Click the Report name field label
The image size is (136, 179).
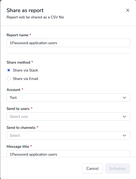point(17,35)
